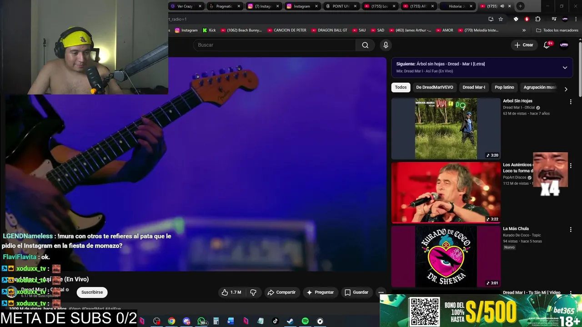
Task: Close the Pragmatic tab
Action: [239, 6]
